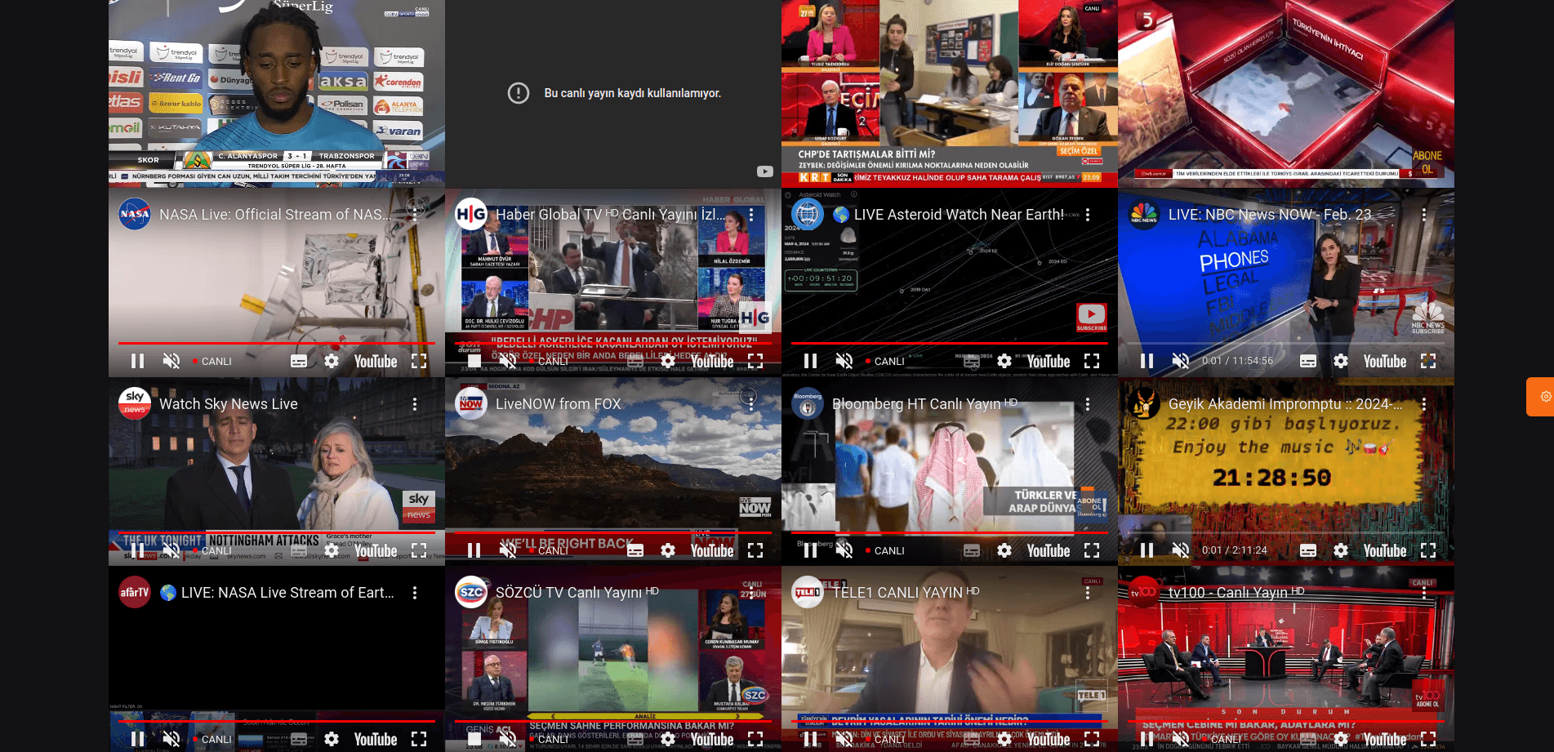Enter fullscreen on LIVE Asteroid Watch player
This screenshot has width=1554, height=752.
point(1092,361)
